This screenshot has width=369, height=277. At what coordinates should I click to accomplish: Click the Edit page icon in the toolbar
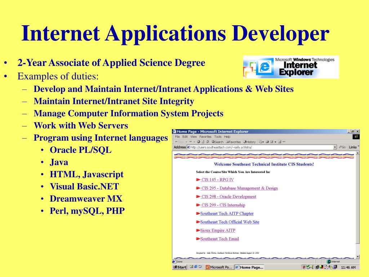[272, 142]
